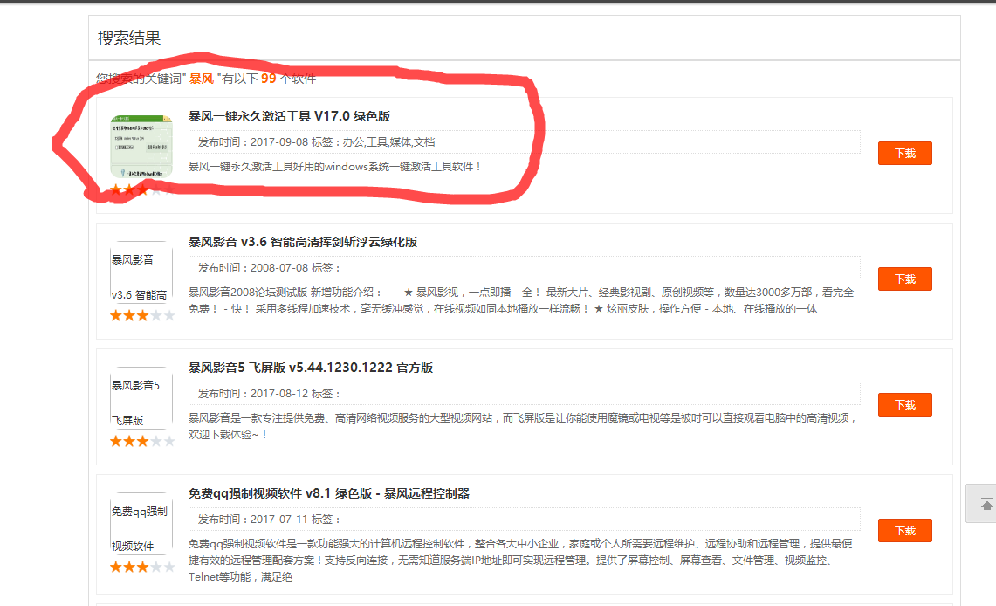Download 暴风一键永久激活工具 V17.0
Image resolution: width=996 pixels, height=606 pixels.
point(904,153)
